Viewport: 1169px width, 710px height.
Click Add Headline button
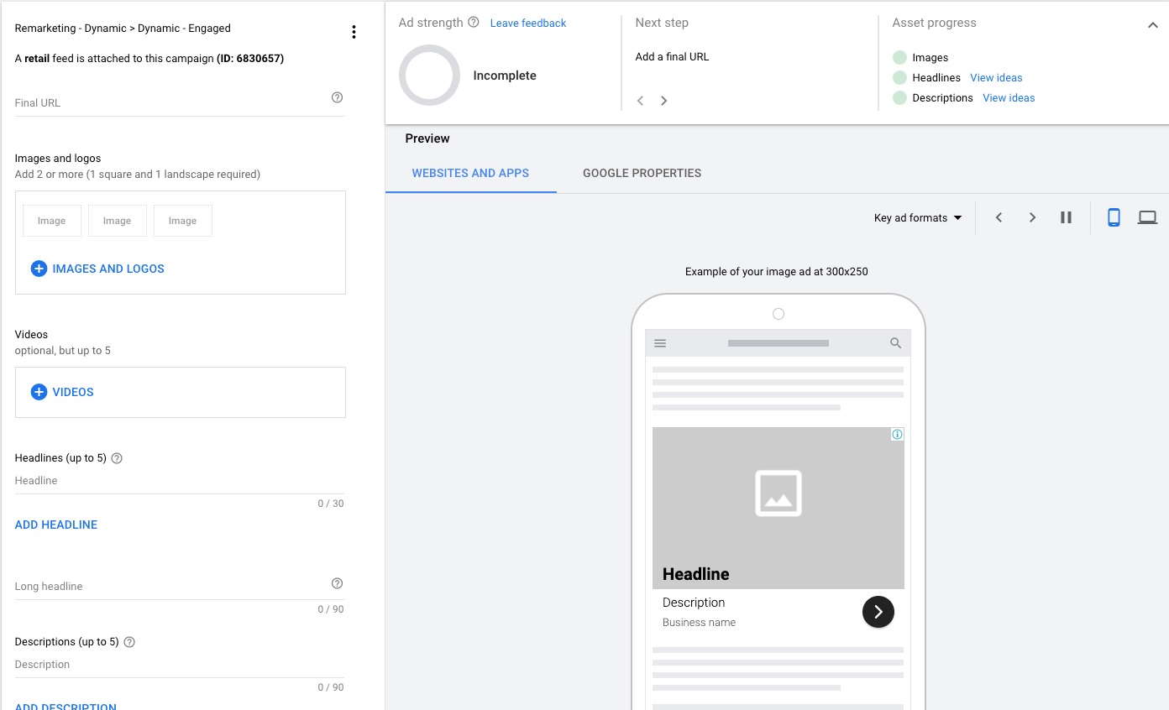point(56,525)
